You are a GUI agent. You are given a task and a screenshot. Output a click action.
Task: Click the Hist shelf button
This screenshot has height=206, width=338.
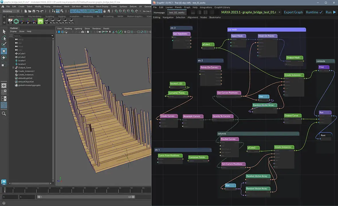[x=10, y=21]
